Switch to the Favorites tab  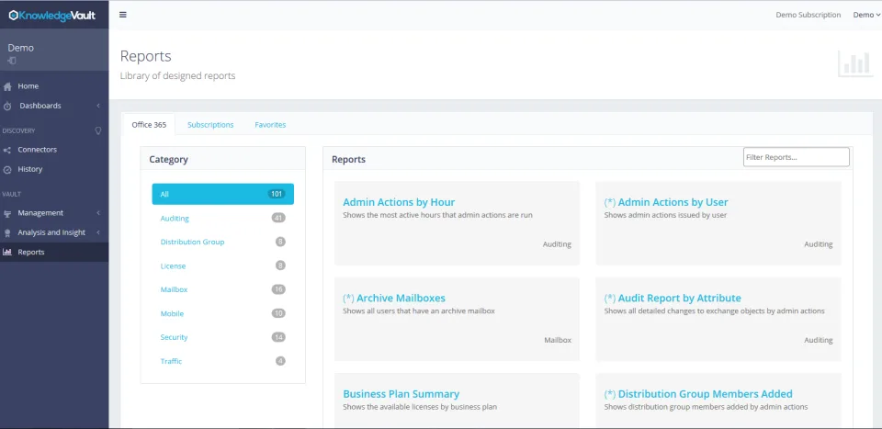[x=270, y=125]
